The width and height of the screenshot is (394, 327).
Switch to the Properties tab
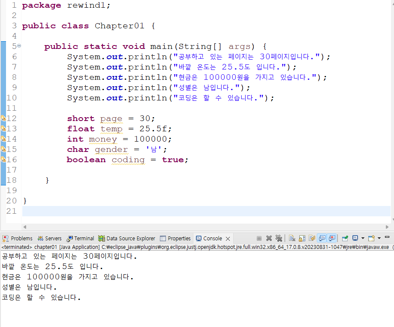pos(175,239)
